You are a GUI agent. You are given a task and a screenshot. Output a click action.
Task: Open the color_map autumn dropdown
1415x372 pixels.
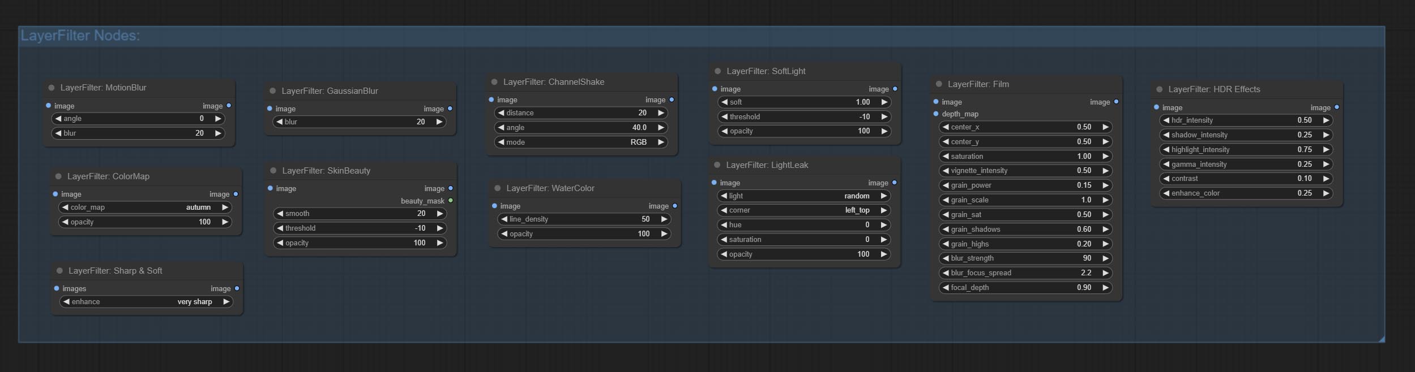(x=145, y=207)
